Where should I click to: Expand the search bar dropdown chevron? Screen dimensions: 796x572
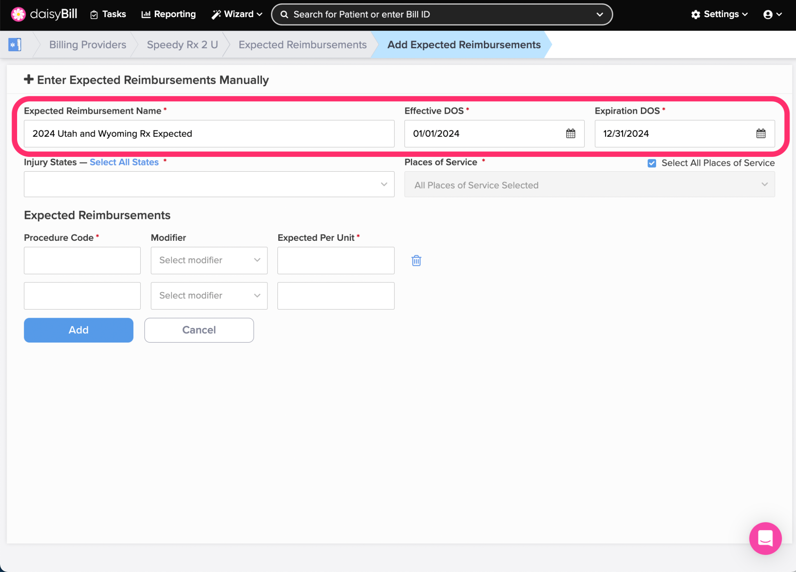click(x=600, y=14)
